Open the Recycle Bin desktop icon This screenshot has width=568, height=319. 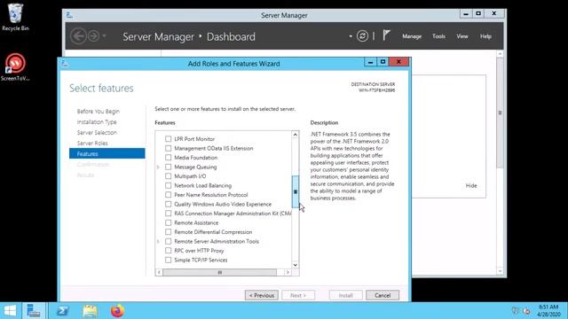point(15,18)
